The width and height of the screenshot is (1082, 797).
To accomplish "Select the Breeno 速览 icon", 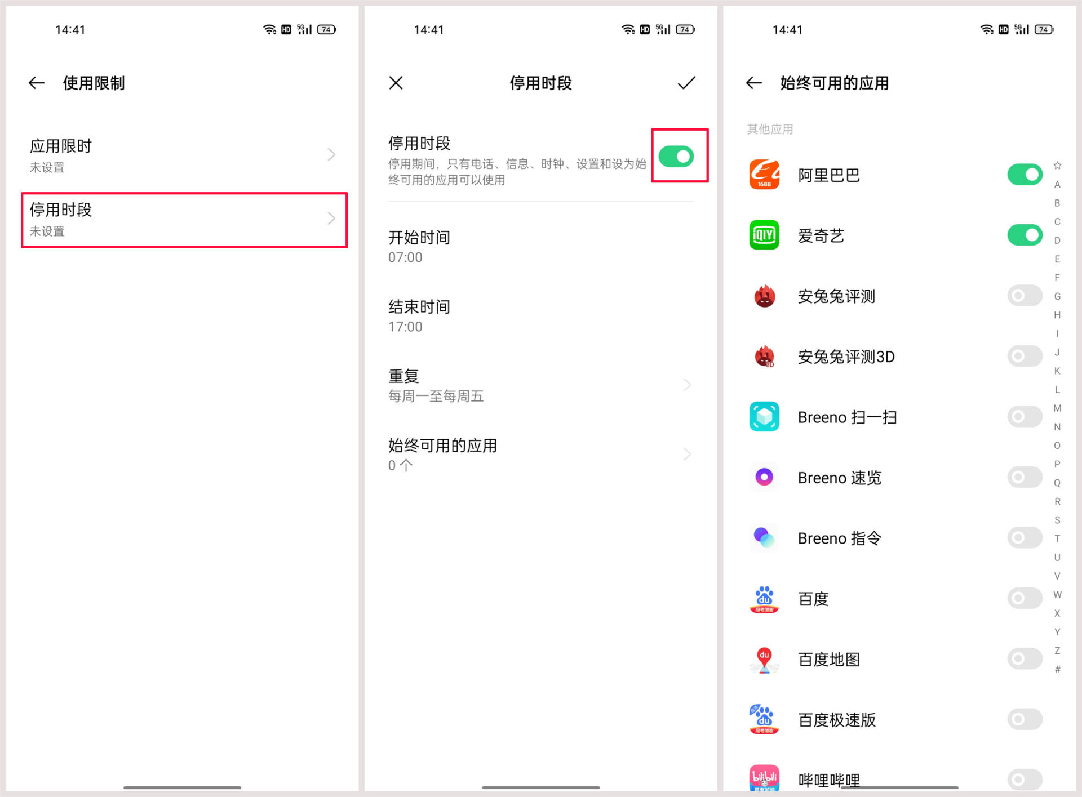I will [764, 477].
